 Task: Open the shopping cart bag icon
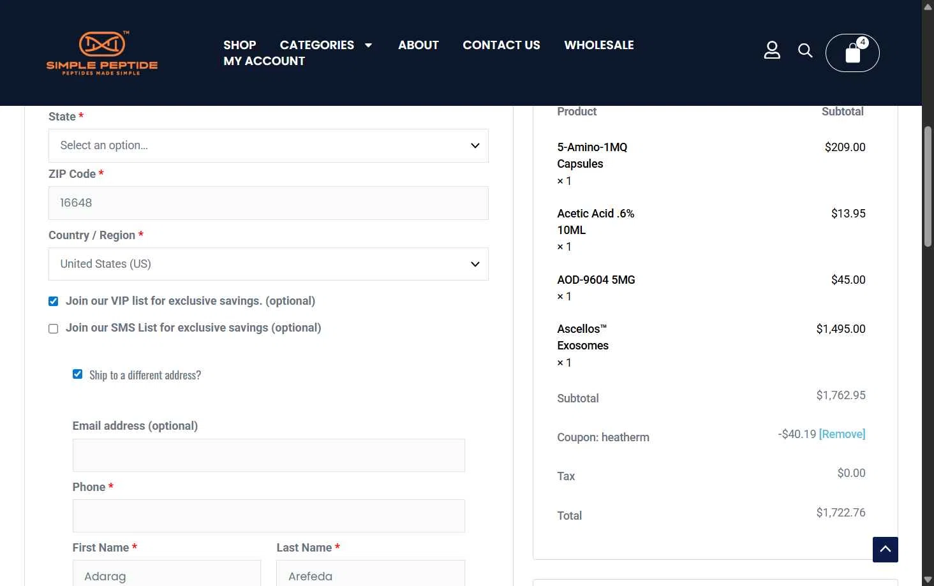click(852, 53)
